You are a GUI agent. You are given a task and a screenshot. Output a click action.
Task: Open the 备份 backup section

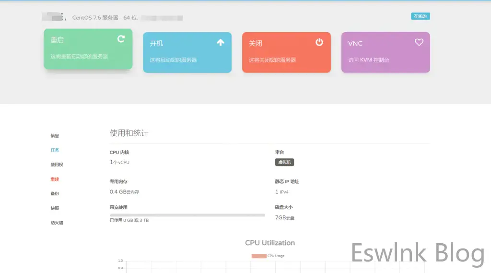(55, 193)
